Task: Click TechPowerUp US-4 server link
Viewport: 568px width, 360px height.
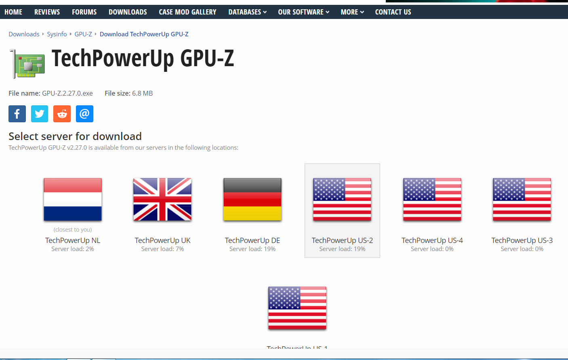Action: [432, 240]
